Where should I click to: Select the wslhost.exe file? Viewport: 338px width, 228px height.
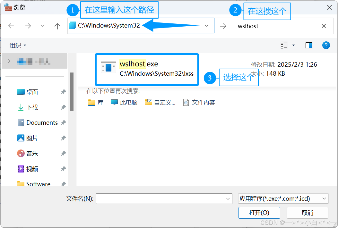click(x=147, y=69)
